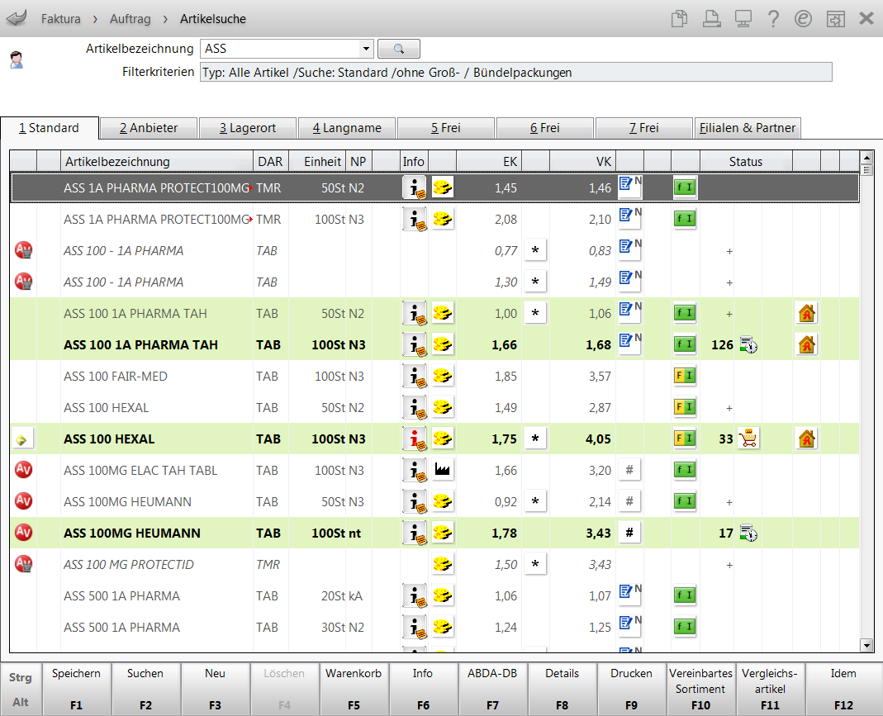Image resolution: width=883 pixels, height=716 pixels.
Task: Click info icon of selected ASS 1A PHARMA PROTECT 50St
Action: coord(415,187)
